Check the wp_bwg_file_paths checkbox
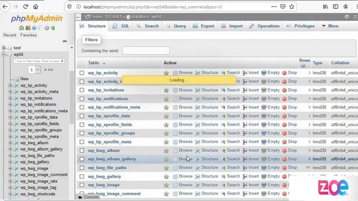Viewport: 358px width, 201px height. pos(82,167)
